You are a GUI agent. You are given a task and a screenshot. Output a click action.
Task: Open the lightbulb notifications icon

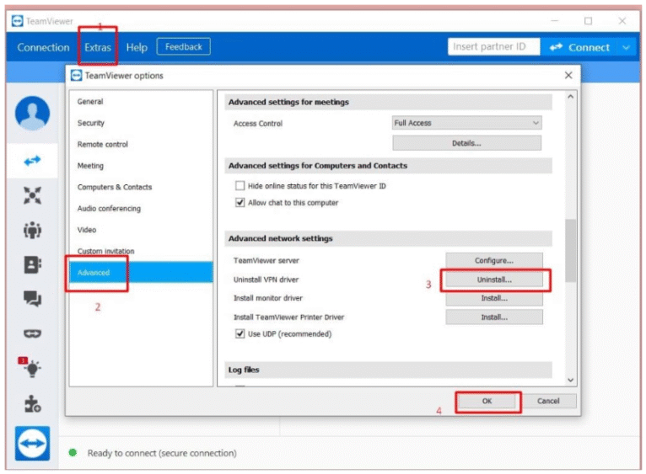(33, 368)
